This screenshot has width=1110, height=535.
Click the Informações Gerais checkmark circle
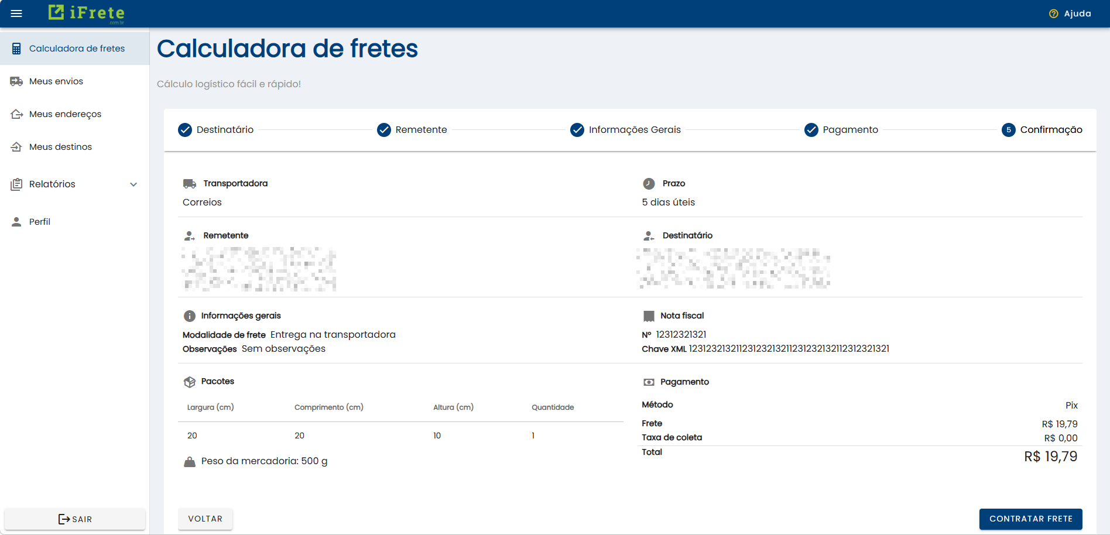(577, 130)
